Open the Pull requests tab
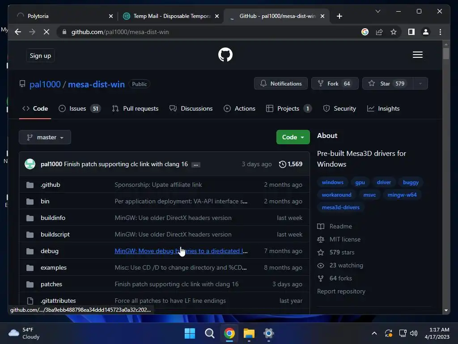The width and height of the screenshot is (458, 344). 135,108
